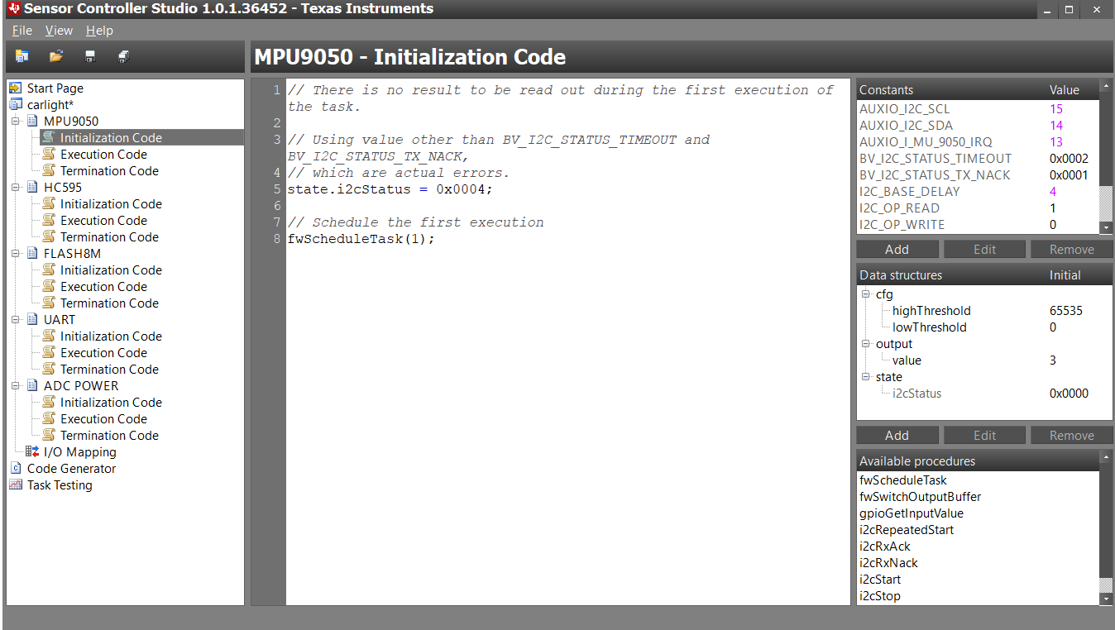The image size is (1115, 630).
Task: Select i2cRepeatedStart procedure
Action: point(907,530)
